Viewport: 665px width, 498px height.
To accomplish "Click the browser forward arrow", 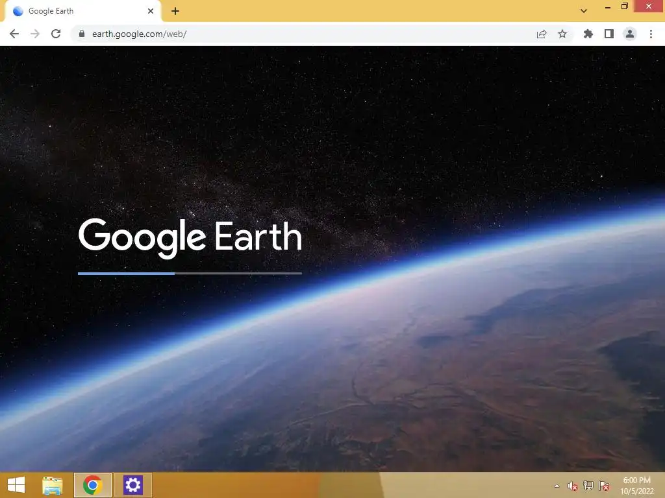I will click(35, 34).
